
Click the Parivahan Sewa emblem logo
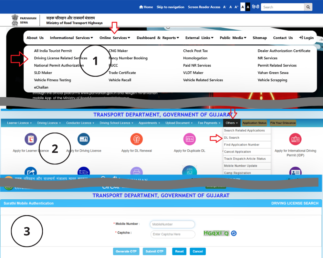click(15, 20)
